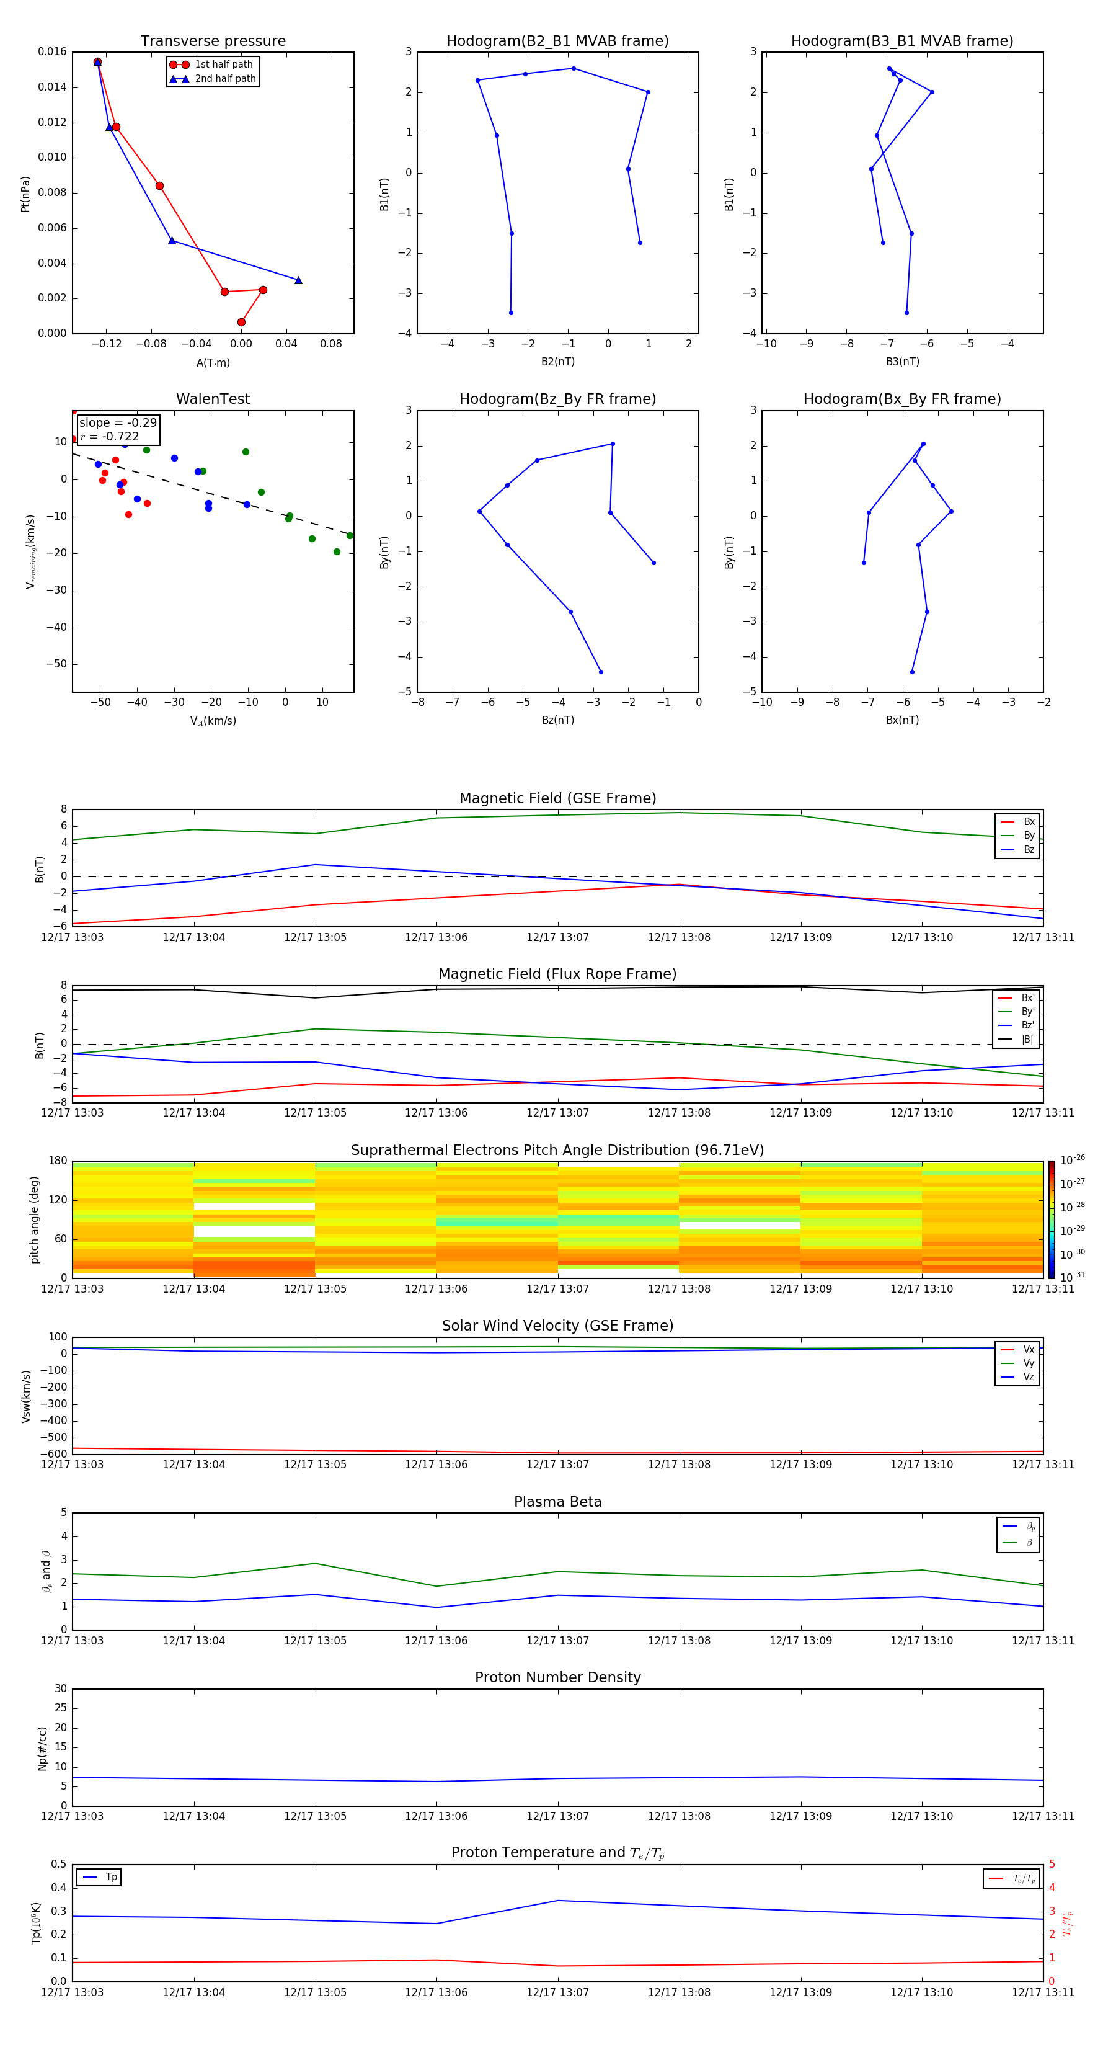Click the "Bz'" entry in Flux Rope legend
1116x2047 pixels.
1016,1026
